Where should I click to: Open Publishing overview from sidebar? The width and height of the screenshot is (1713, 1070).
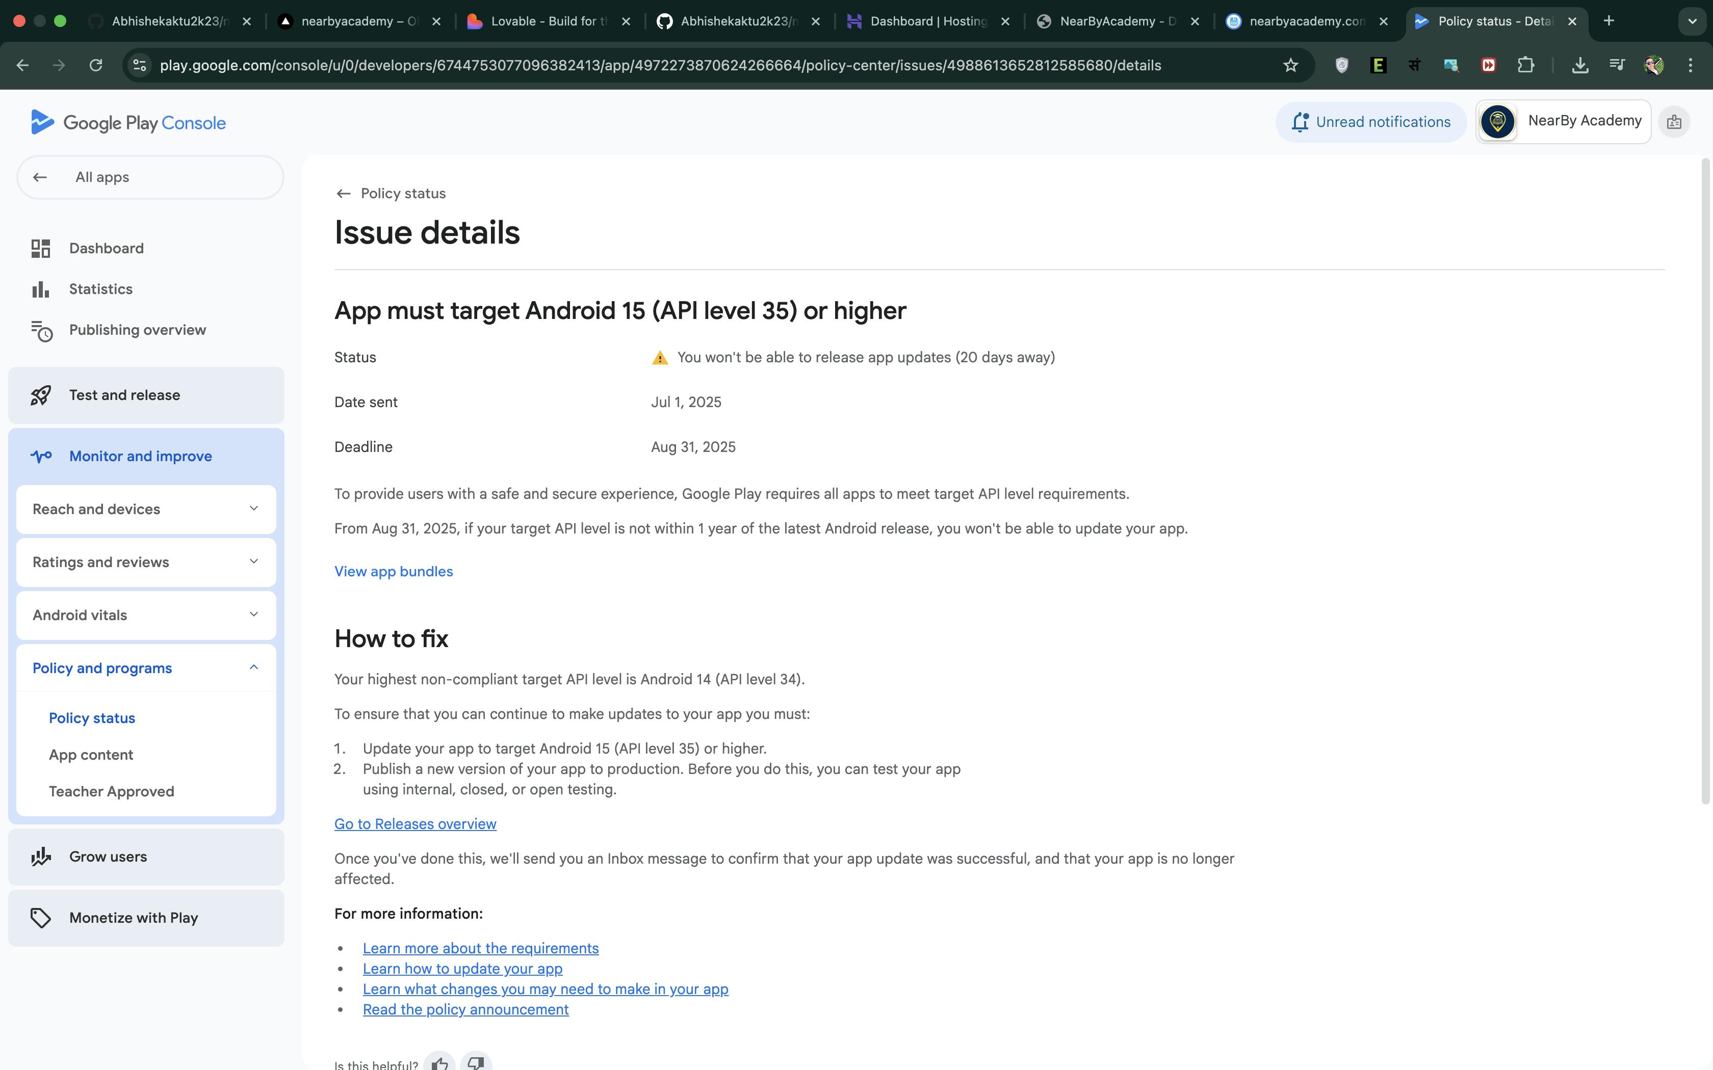click(x=137, y=331)
